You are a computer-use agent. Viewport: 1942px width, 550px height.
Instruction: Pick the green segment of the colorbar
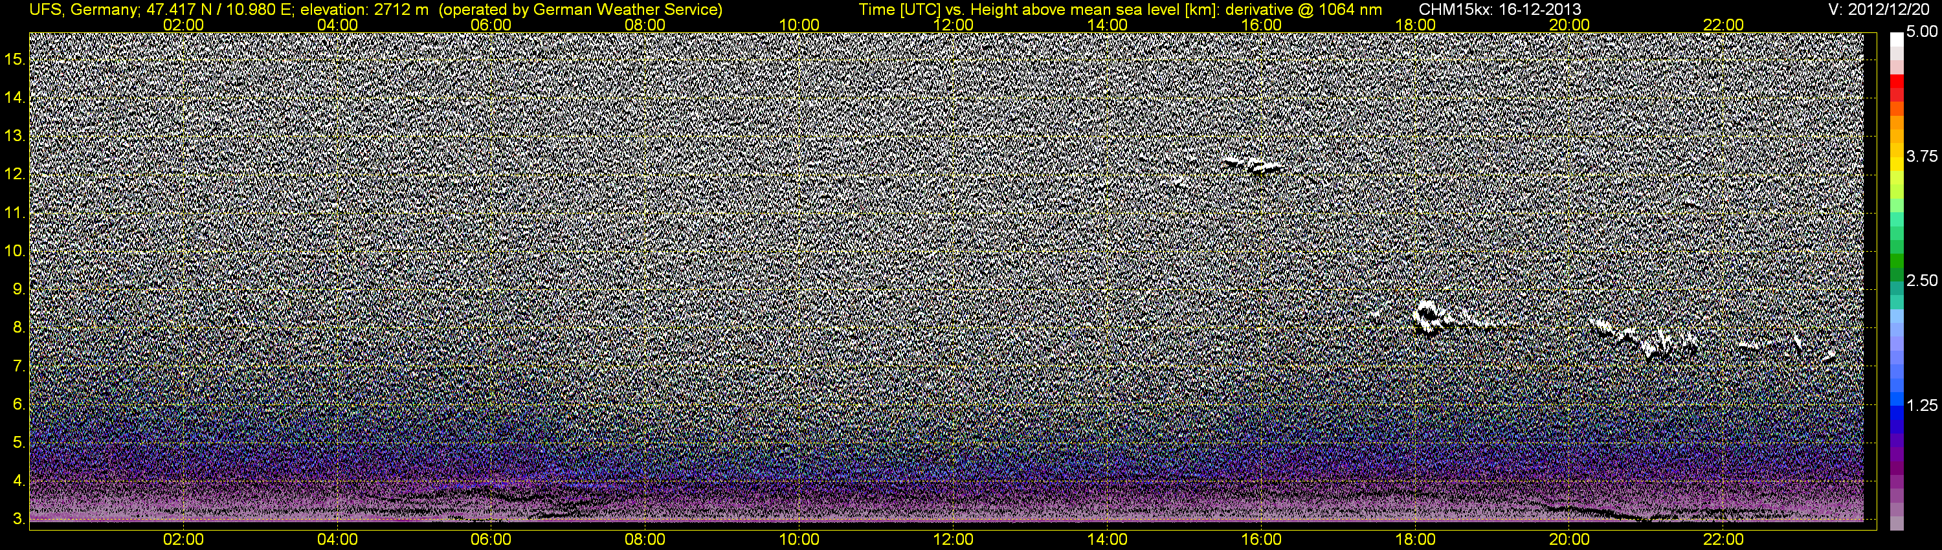pyautogui.click(x=1896, y=261)
